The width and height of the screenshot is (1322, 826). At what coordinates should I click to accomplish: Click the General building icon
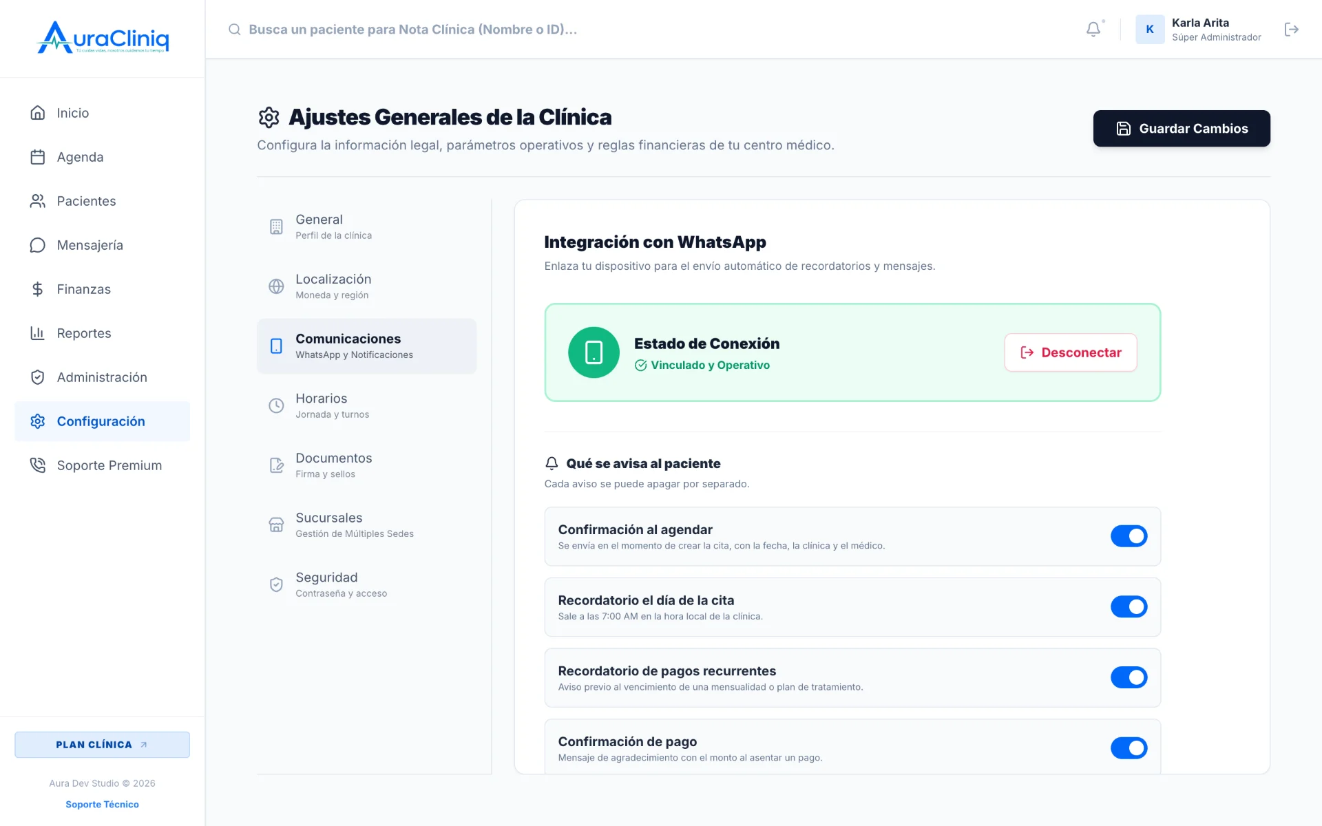[x=276, y=227]
